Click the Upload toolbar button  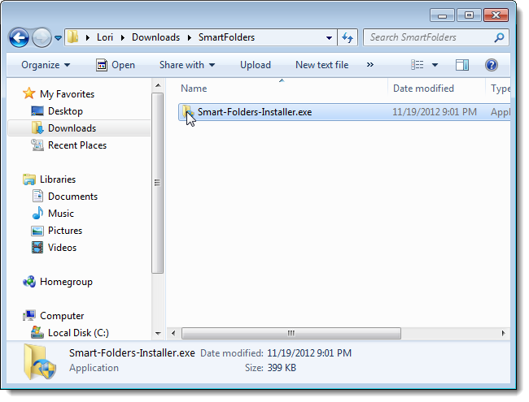tap(256, 65)
